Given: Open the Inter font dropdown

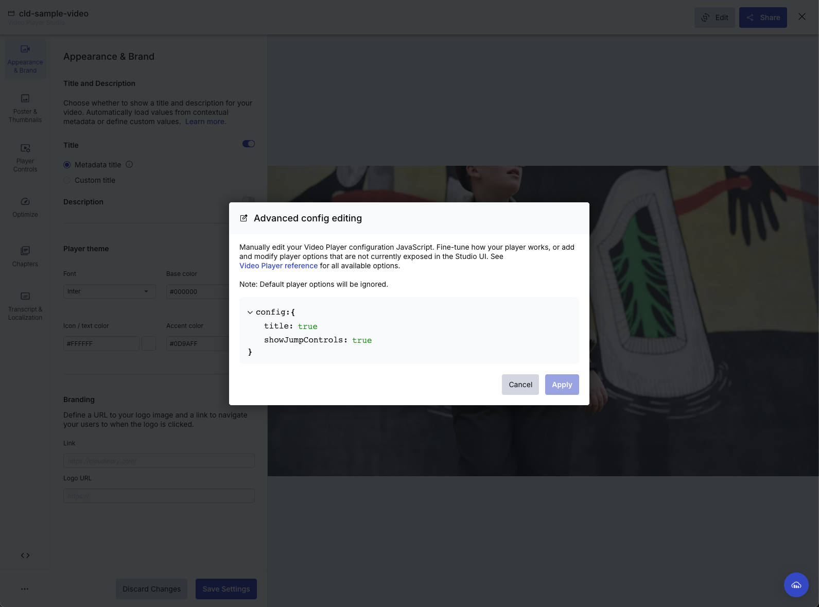Looking at the screenshot, I should tap(109, 291).
